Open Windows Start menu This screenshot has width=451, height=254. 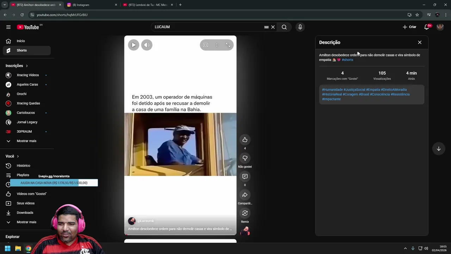coord(7,248)
